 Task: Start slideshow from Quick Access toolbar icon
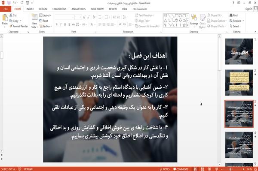pos(28,3)
